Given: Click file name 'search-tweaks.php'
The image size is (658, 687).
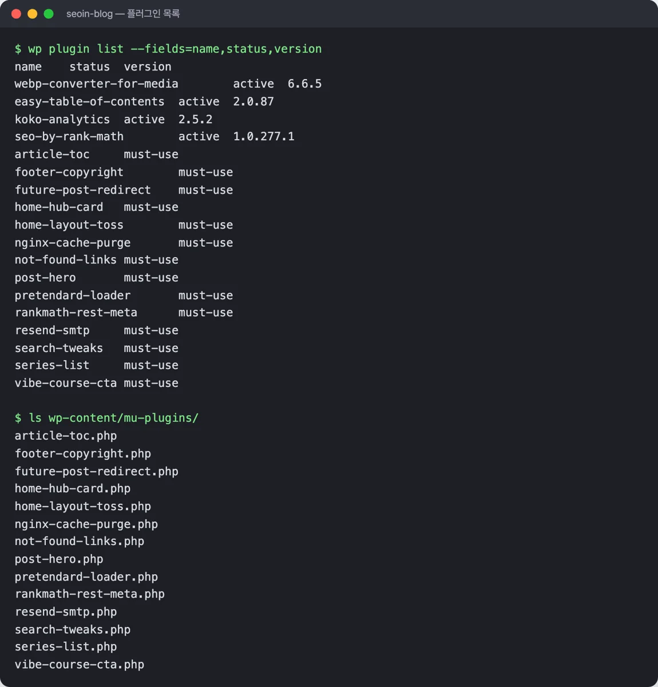Looking at the screenshot, I should point(73,629).
